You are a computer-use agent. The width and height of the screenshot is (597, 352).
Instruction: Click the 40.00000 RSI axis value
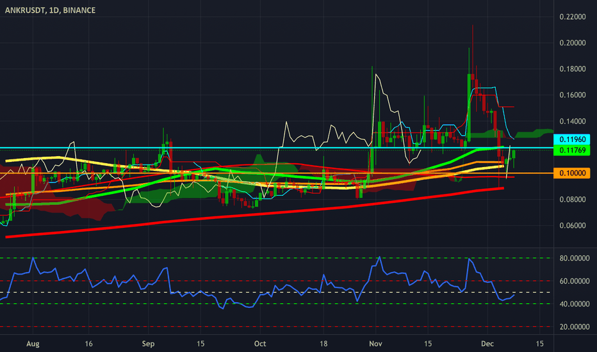pos(574,304)
